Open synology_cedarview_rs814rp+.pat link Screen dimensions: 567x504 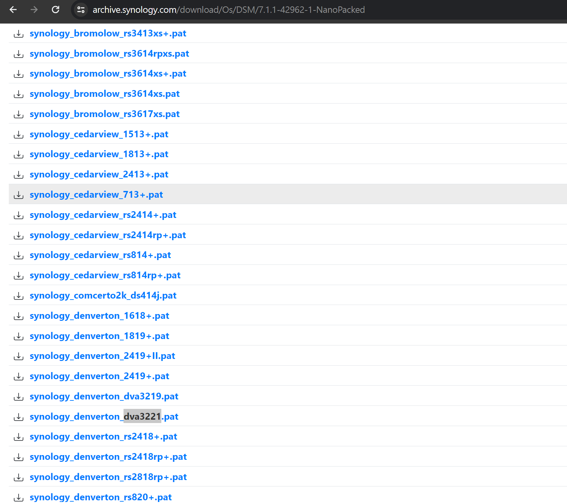point(105,275)
